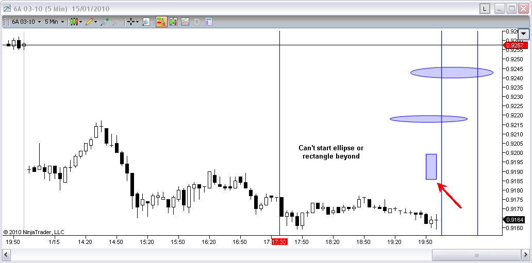This screenshot has height=263, width=532.
Task: Click the horizontal scrollbar left arrow
Action: (6, 255)
